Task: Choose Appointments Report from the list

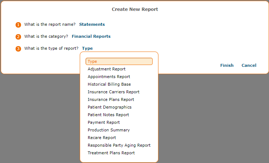Action: [109, 77]
